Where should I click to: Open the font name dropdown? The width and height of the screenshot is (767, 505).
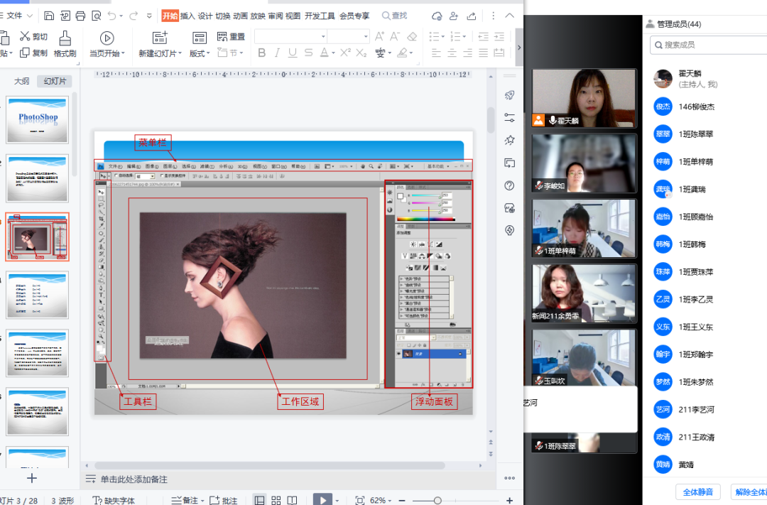pos(323,37)
